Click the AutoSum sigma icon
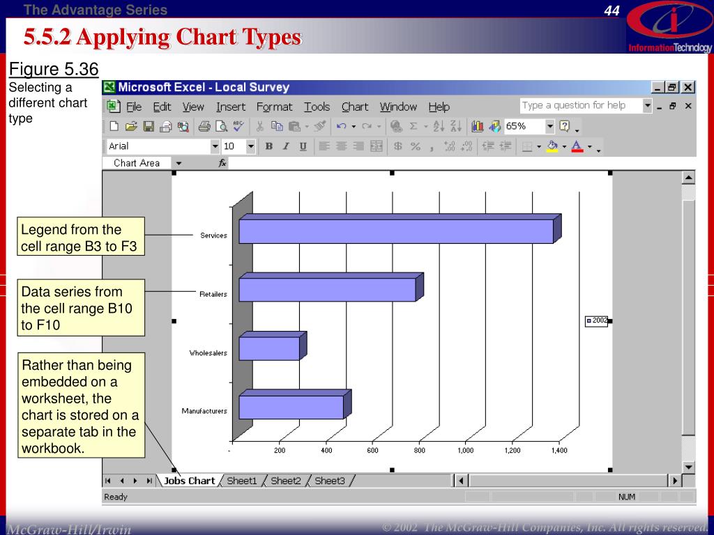Screen dimensions: 714x535 pyautogui.click(x=413, y=127)
